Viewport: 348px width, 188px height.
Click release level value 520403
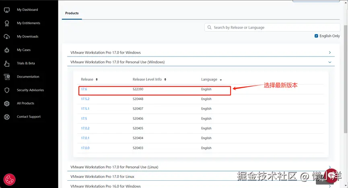pyautogui.click(x=138, y=148)
